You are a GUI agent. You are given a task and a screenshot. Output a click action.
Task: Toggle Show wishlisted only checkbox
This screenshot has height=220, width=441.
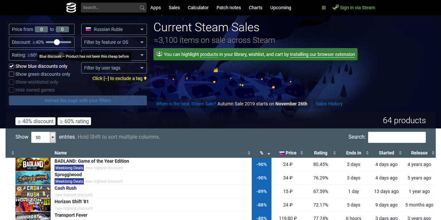[x=11, y=82]
